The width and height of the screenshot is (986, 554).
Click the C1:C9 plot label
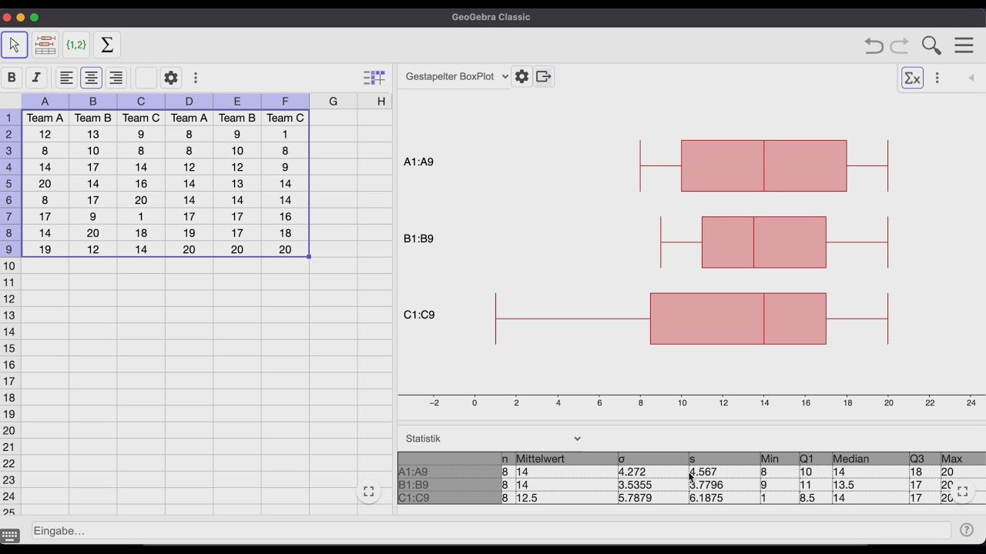coord(419,315)
